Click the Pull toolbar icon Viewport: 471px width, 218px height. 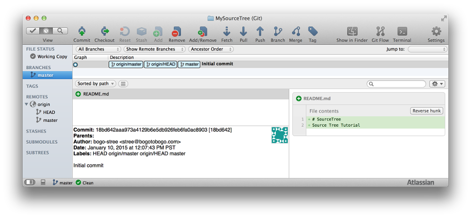[243, 32]
